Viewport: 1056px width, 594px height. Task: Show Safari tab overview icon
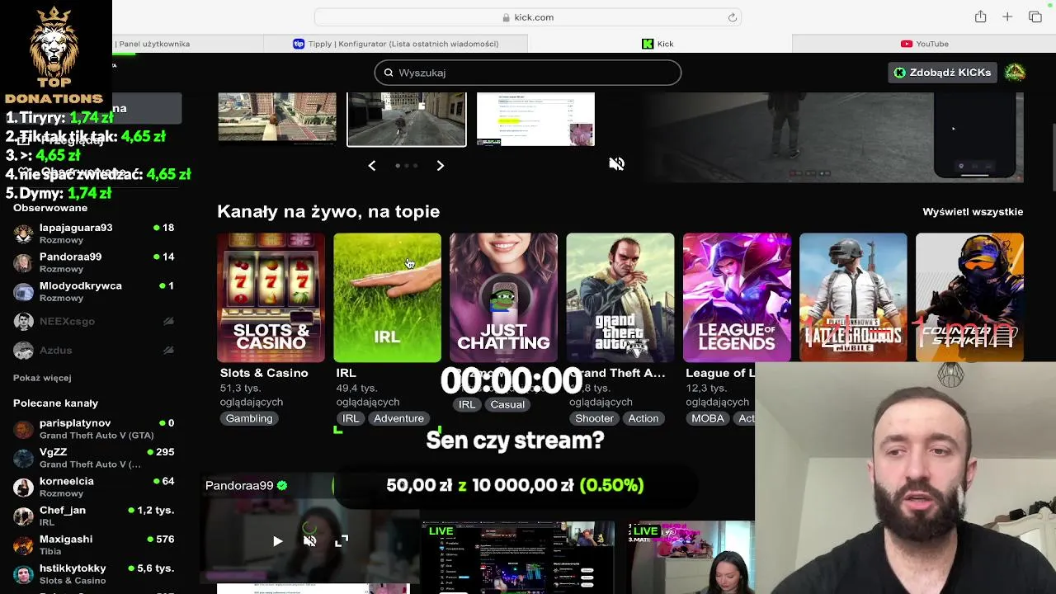[1035, 16]
